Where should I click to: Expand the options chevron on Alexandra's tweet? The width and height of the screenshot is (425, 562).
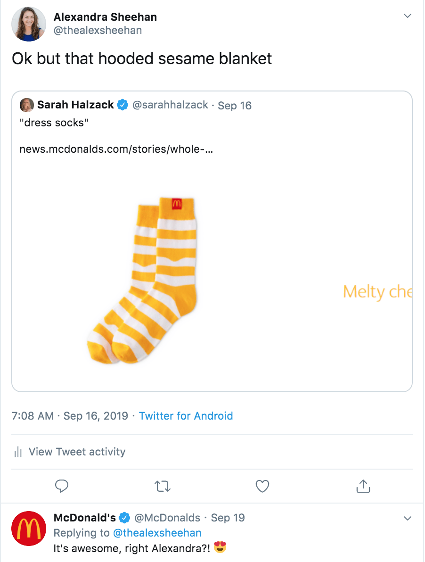tap(408, 17)
